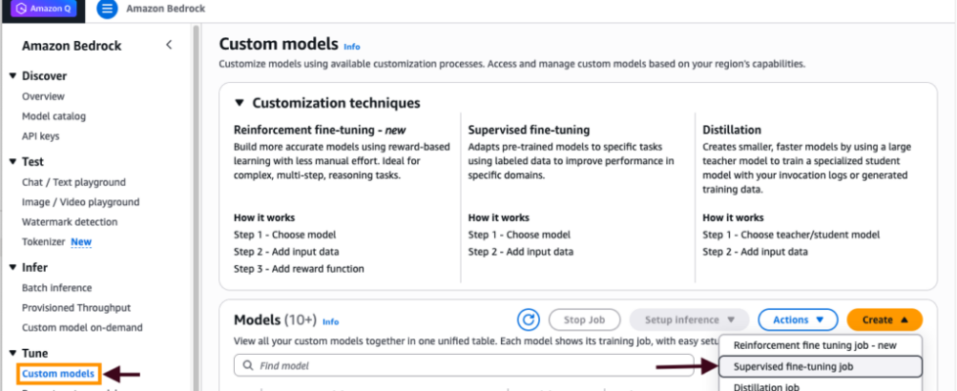The height and width of the screenshot is (391, 957).
Task: Open the Actions dropdown
Action: (x=797, y=320)
